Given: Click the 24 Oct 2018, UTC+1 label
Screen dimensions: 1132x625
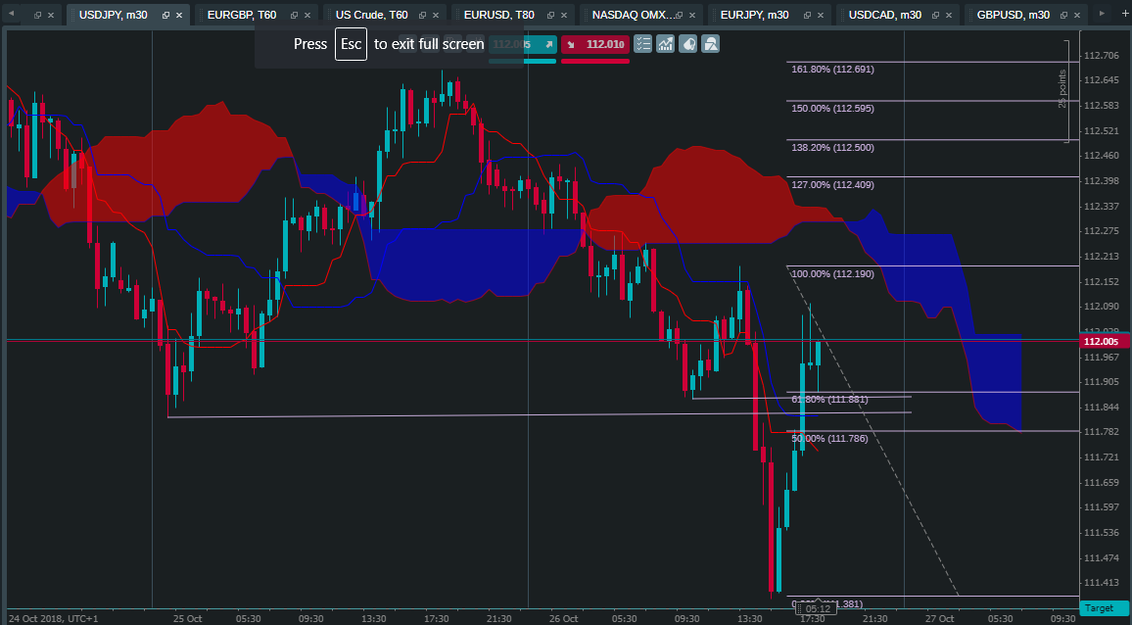Looking at the screenshot, I should (54, 619).
